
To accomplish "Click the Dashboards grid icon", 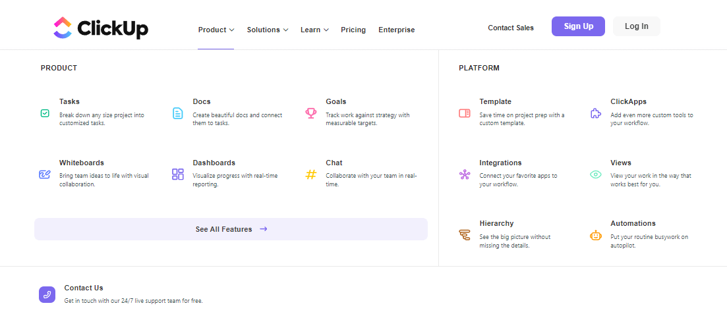I will 178,174.
